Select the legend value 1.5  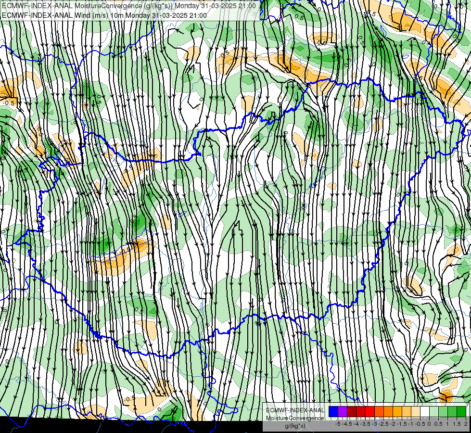457,424
